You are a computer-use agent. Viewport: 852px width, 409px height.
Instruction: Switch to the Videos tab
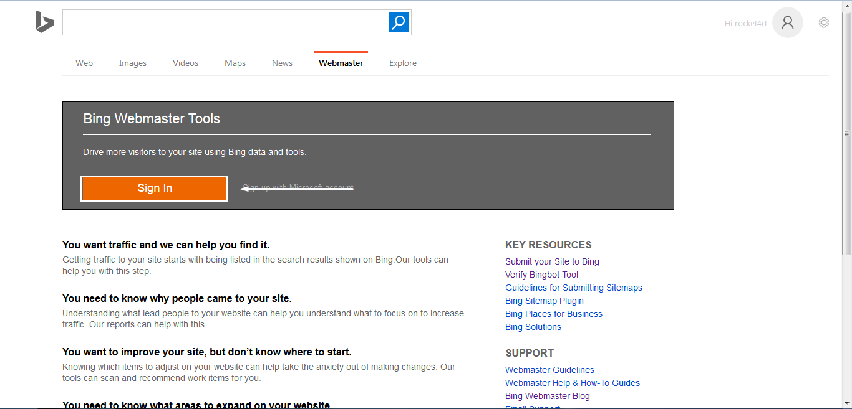coord(185,63)
